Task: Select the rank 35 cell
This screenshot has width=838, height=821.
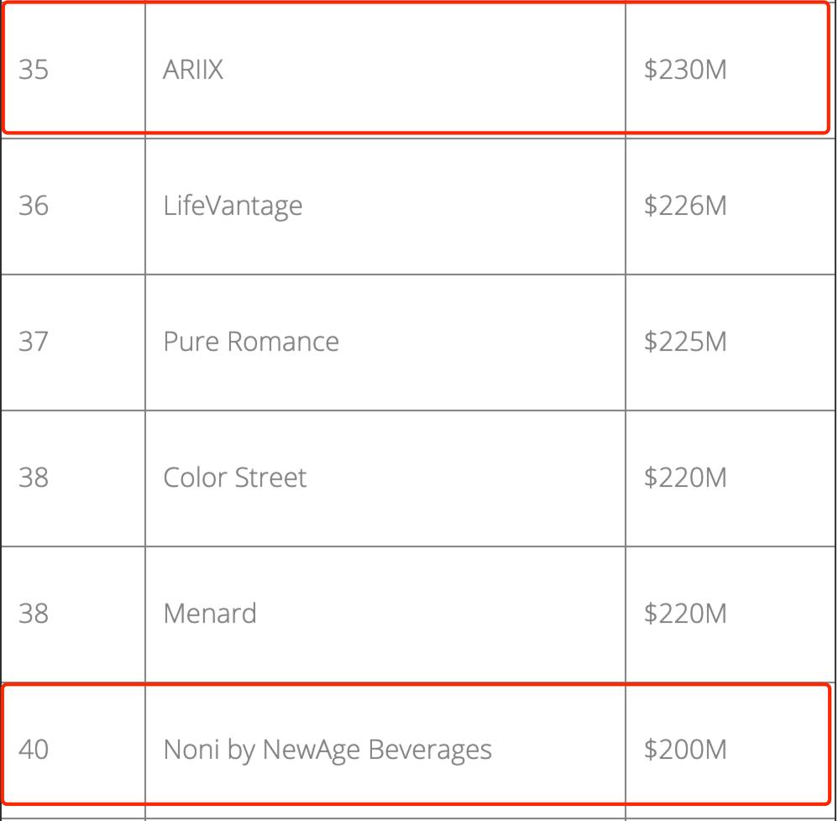Action: click(34, 70)
